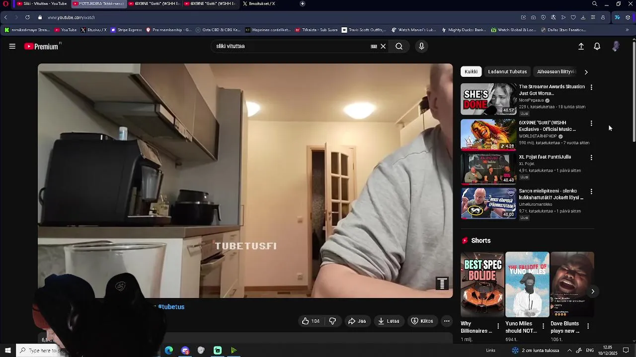This screenshot has width=636, height=357.
Task: Open the SHE'S DONE video thumbnail
Action: coord(488,99)
